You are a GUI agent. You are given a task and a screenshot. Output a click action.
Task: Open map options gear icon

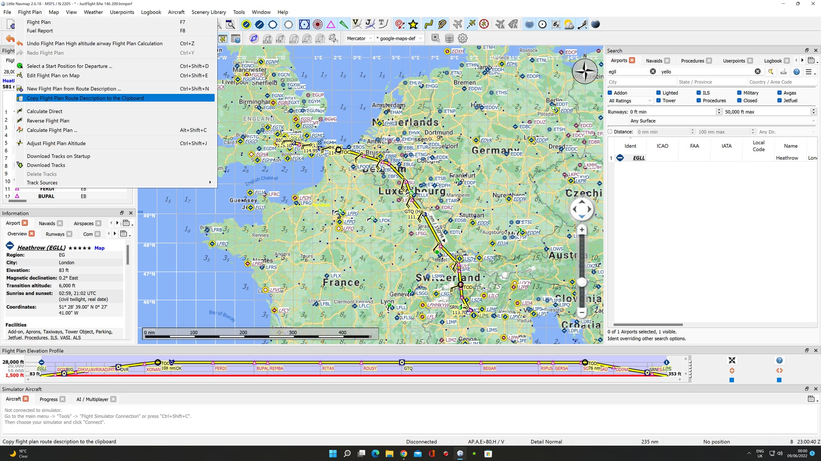click(x=462, y=38)
